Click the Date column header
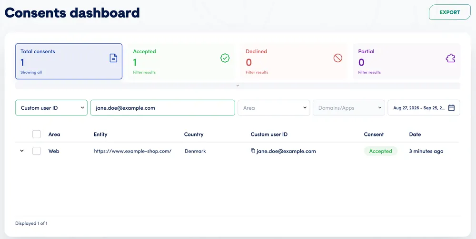 pyautogui.click(x=415, y=134)
